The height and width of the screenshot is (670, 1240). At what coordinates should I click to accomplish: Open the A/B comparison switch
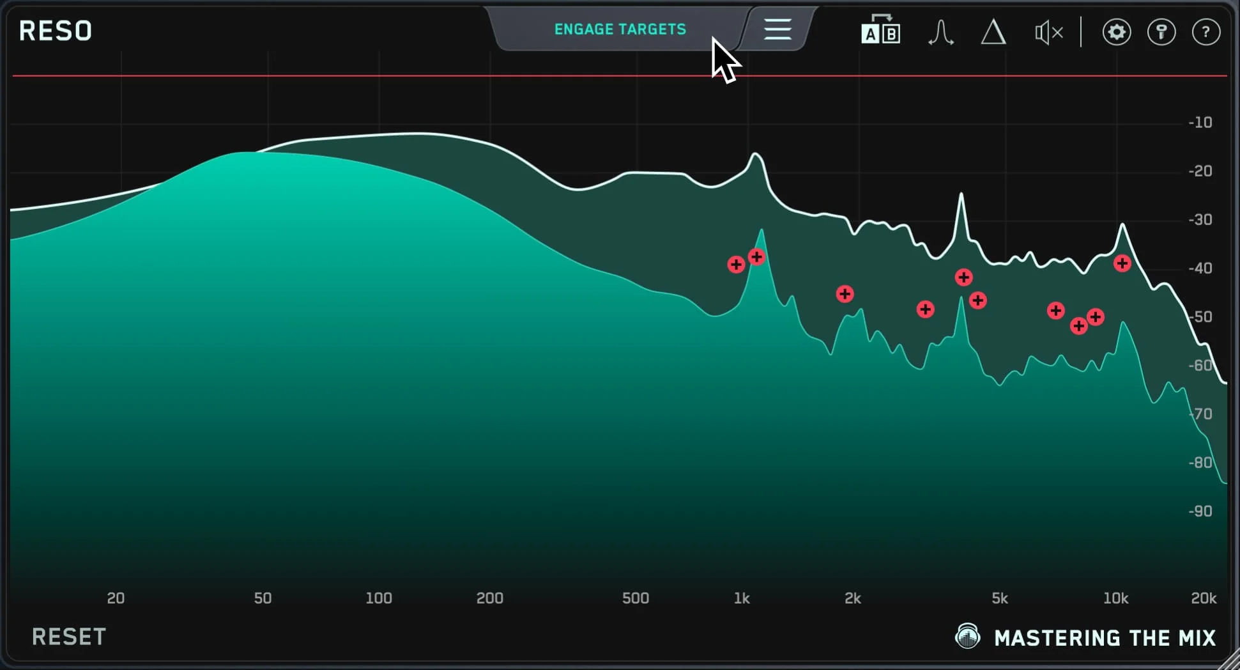pos(880,31)
